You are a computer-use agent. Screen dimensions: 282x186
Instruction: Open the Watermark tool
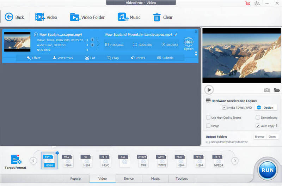click(x=63, y=58)
